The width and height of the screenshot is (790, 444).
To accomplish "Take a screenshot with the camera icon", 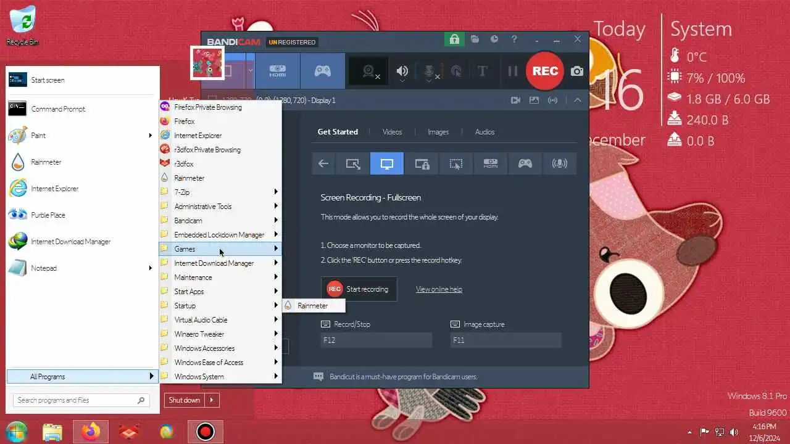I will tap(577, 71).
